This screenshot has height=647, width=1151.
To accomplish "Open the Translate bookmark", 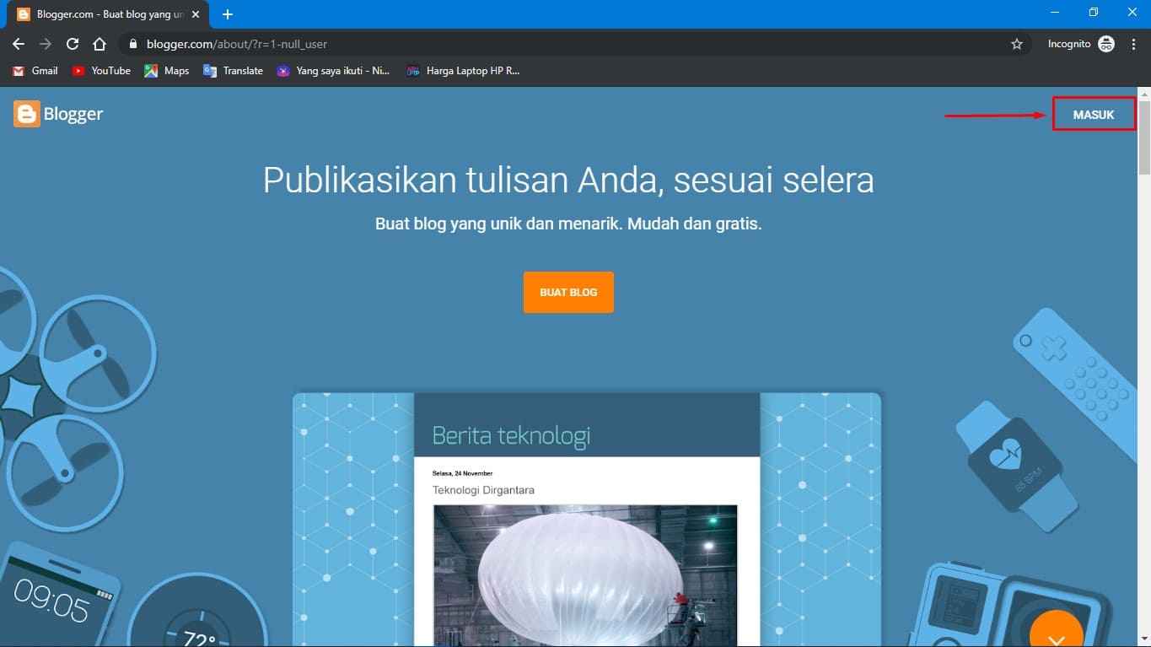I will click(x=234, y=71).
